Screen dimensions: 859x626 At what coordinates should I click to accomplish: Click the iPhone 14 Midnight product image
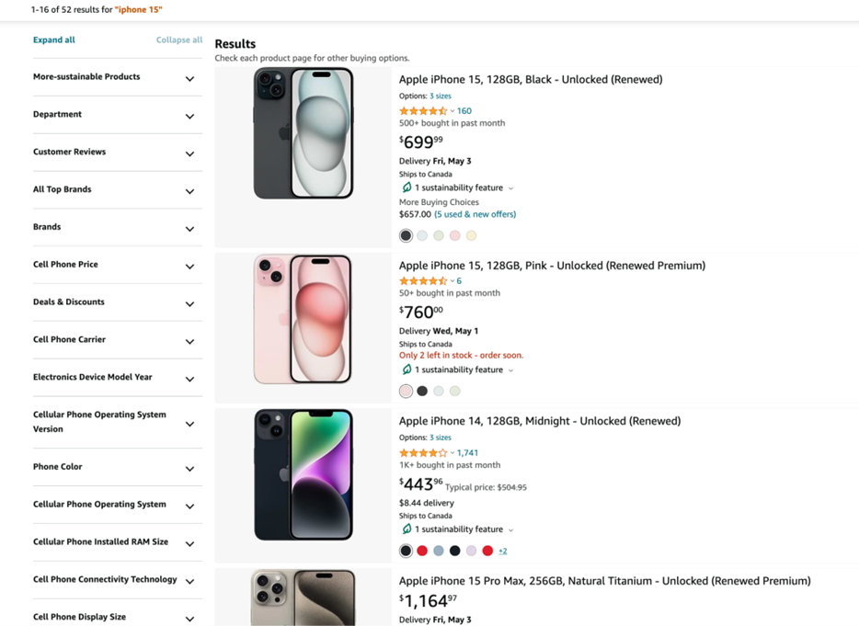click(303, 474)
